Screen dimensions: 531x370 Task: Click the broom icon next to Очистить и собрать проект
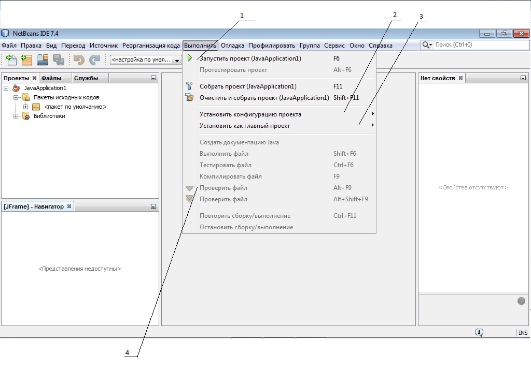pos(189,97)
